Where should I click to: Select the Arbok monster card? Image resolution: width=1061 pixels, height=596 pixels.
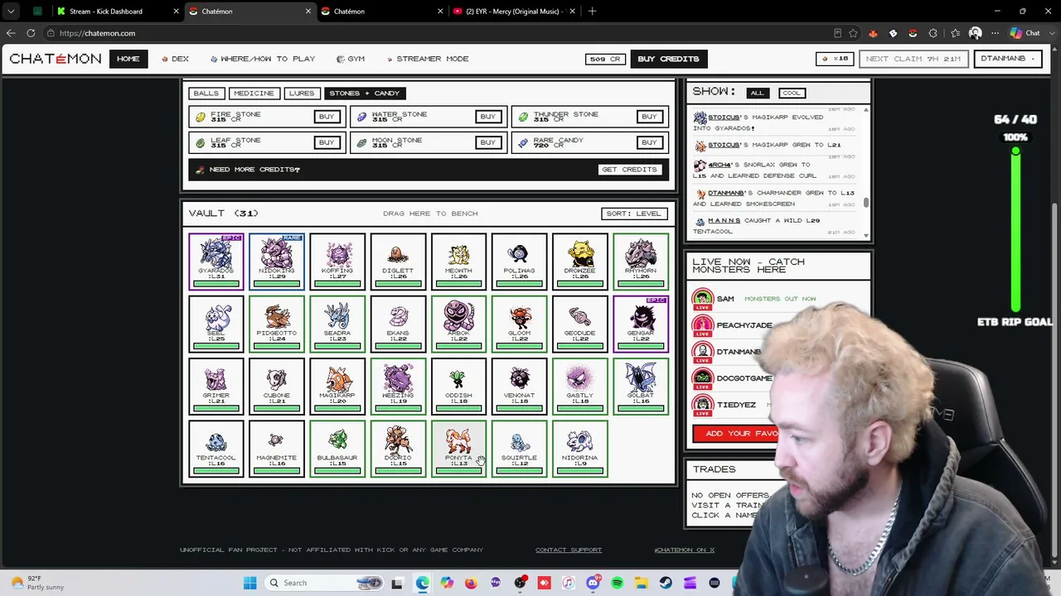[458, 324]
